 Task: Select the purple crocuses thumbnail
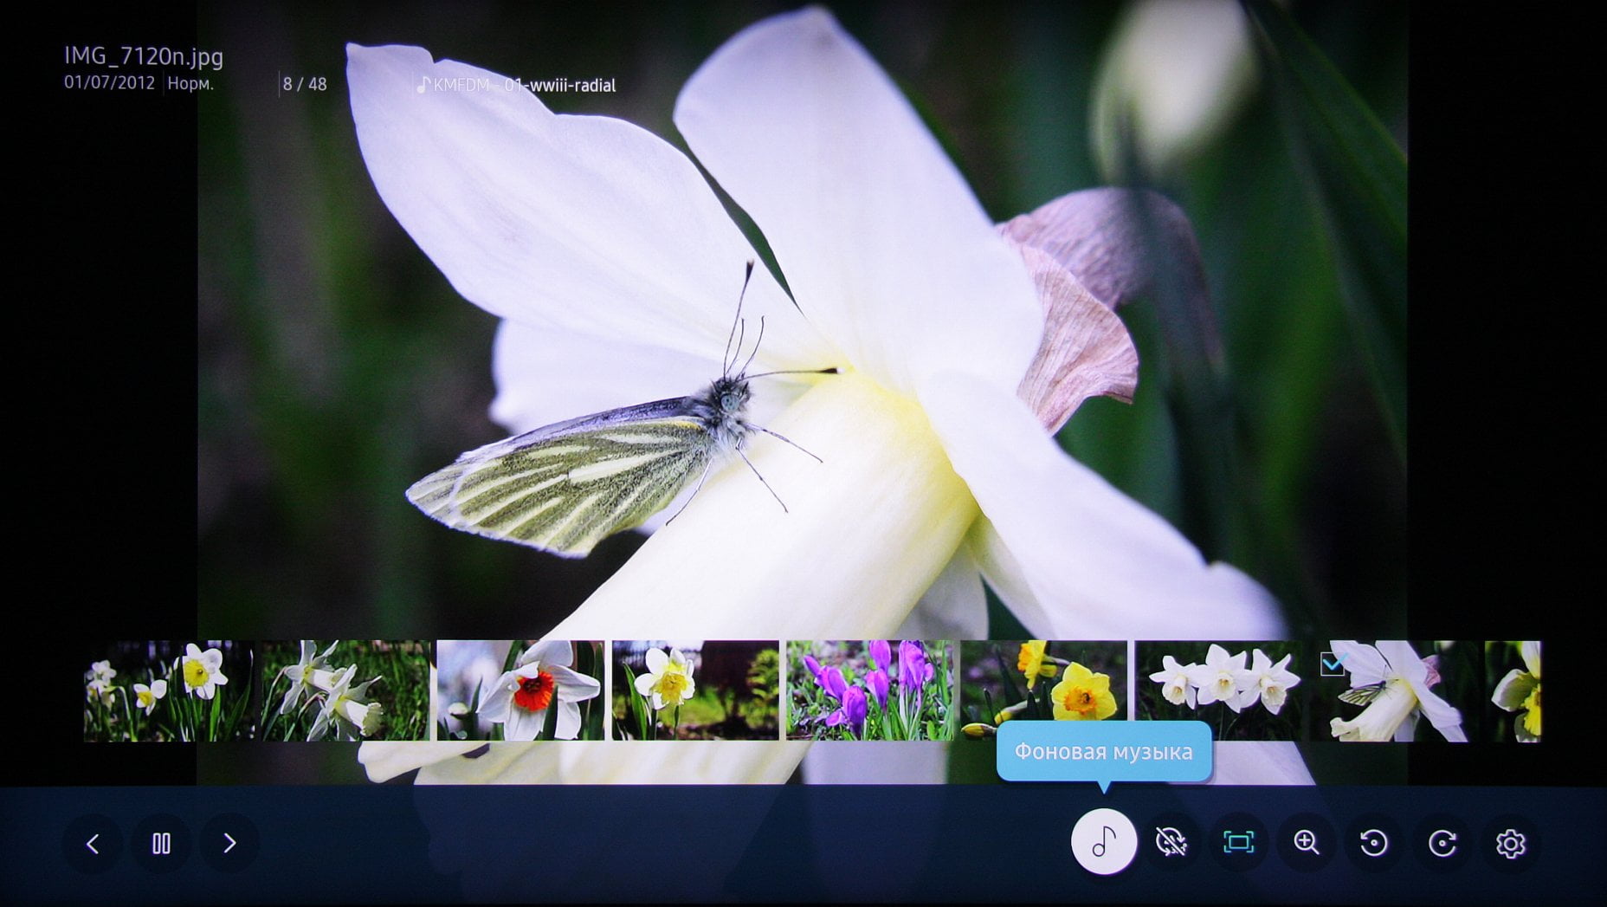click(x=869, y=691)
